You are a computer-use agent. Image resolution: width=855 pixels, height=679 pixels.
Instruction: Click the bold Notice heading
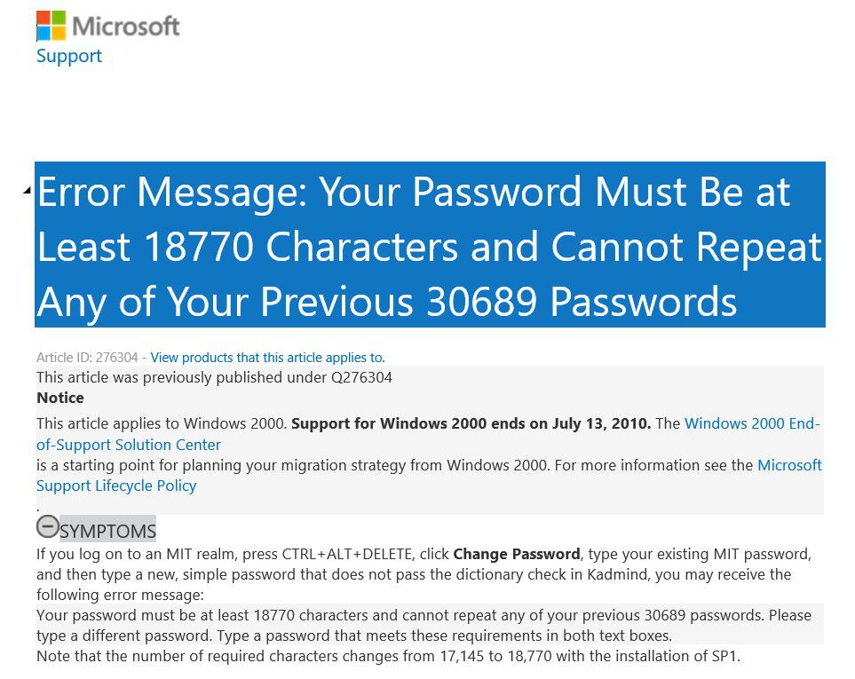pyautogui.click(x=60, y=398)
